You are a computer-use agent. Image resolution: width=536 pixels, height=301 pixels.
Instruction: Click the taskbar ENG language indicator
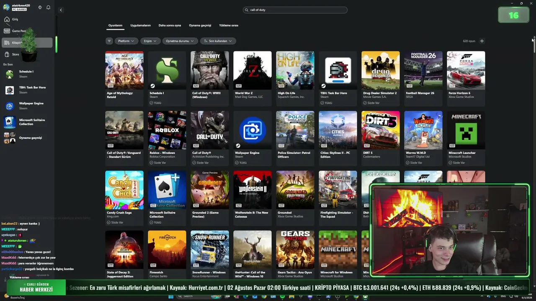(503, 296)
